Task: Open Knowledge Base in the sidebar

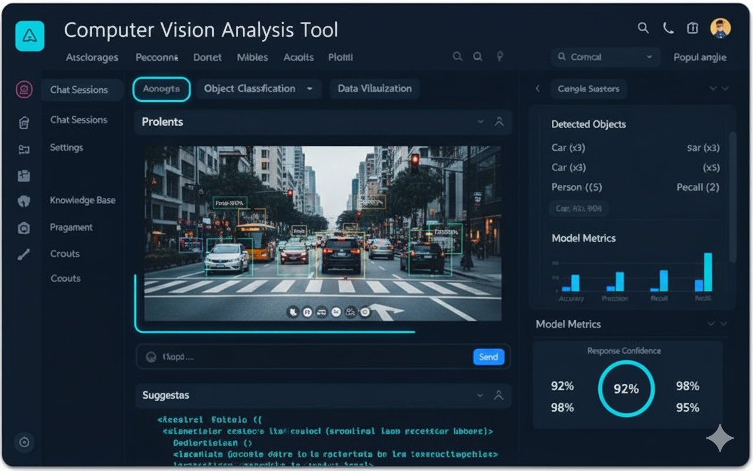Action: click(x=83, y=200)
